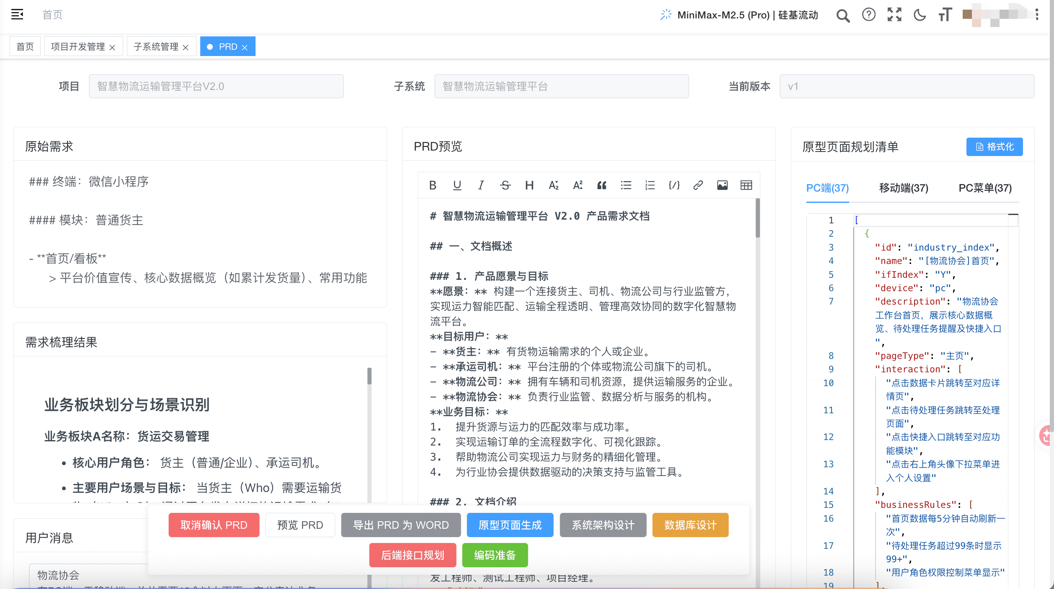Viewport: 1054px width, 589px height.
Task: Switch to the 首页 page tab
Action: (x=25, y=46)
